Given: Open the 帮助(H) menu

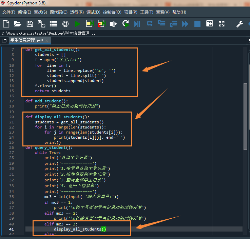Looking at the screenshot, I should click(179, 12).
